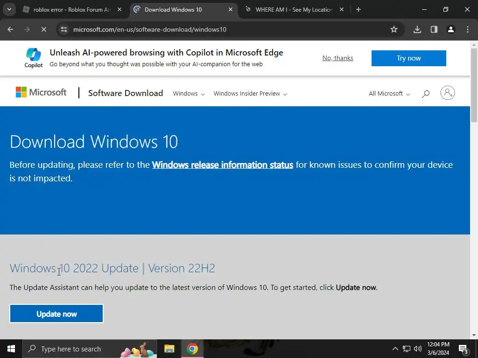
Task: Open the volume tray icon
Action: (x=418, y=349)
